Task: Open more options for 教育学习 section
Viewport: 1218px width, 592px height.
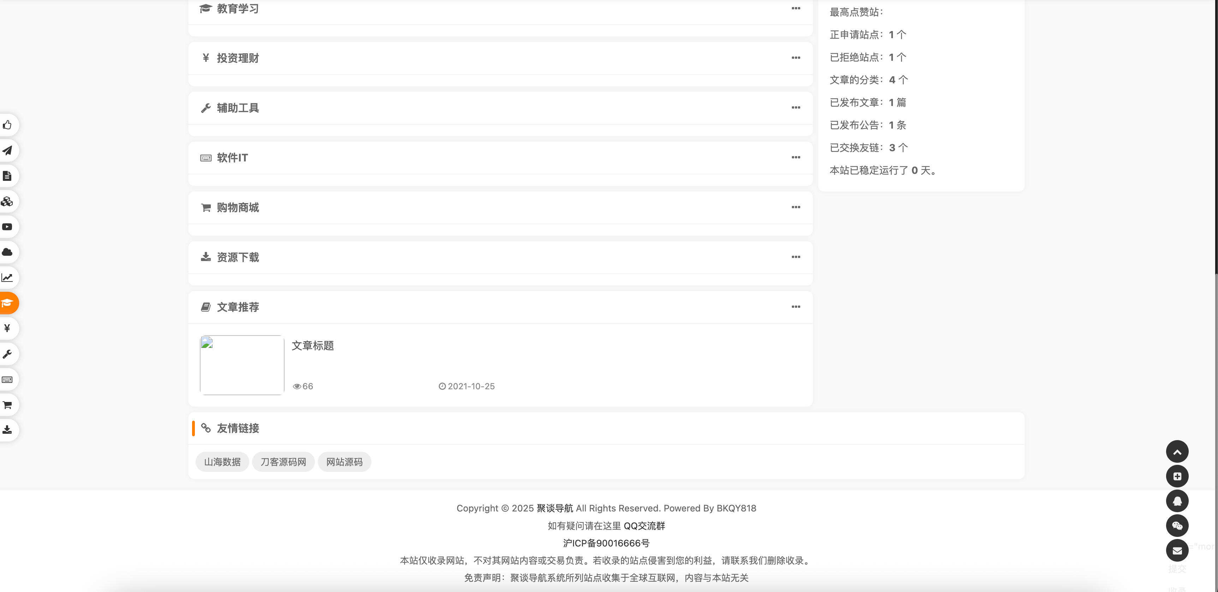Action: (796, 8)
